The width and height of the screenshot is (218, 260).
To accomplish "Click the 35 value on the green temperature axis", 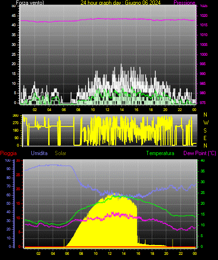I will [x=203, y=171].
